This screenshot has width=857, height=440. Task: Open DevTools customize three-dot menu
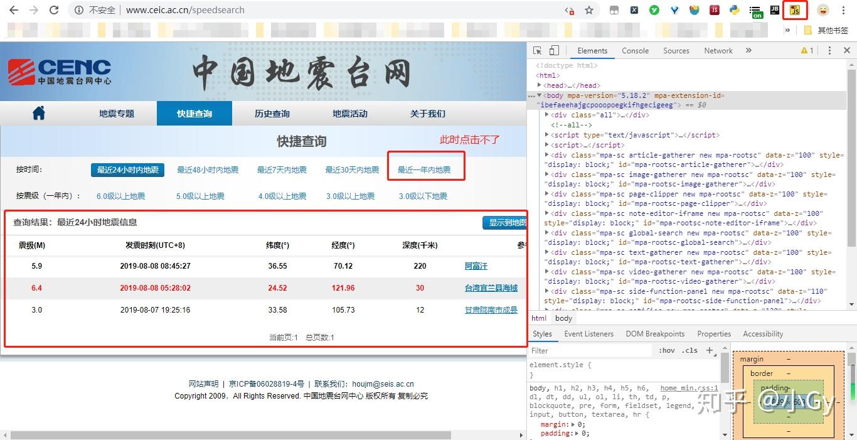pyautogui.click(x=829, y=51)
